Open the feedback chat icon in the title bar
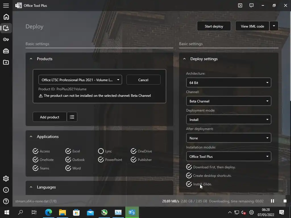 tap(251, 5)
